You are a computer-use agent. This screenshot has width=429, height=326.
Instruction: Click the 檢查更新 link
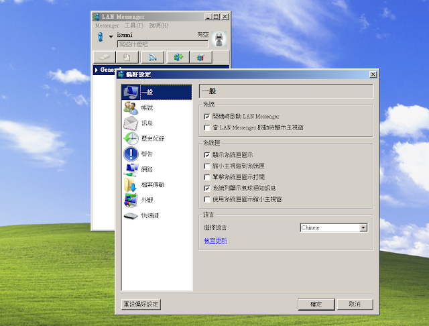click(215, 241)
